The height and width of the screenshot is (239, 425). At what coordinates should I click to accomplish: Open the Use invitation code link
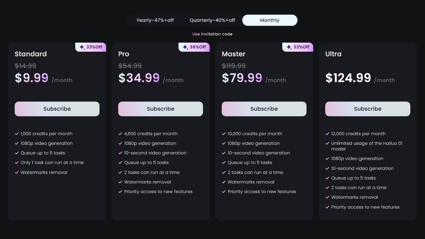212,34
